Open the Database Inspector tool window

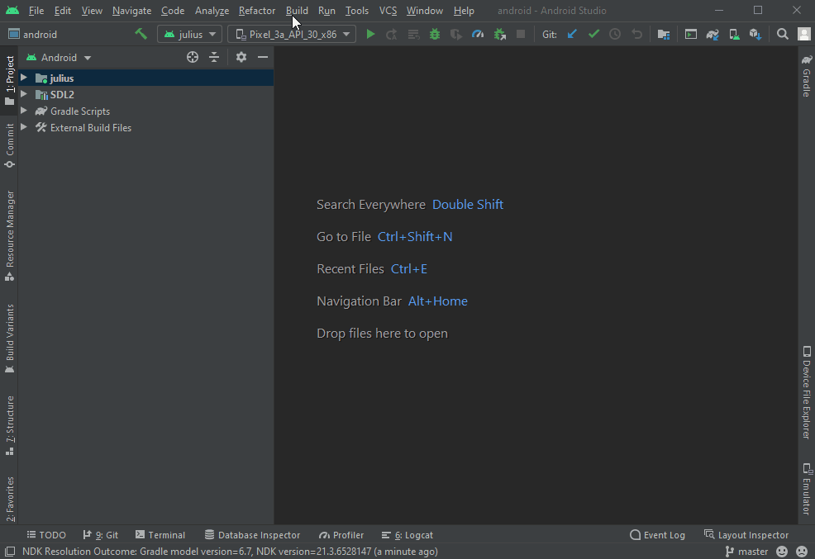click(253, 534)
